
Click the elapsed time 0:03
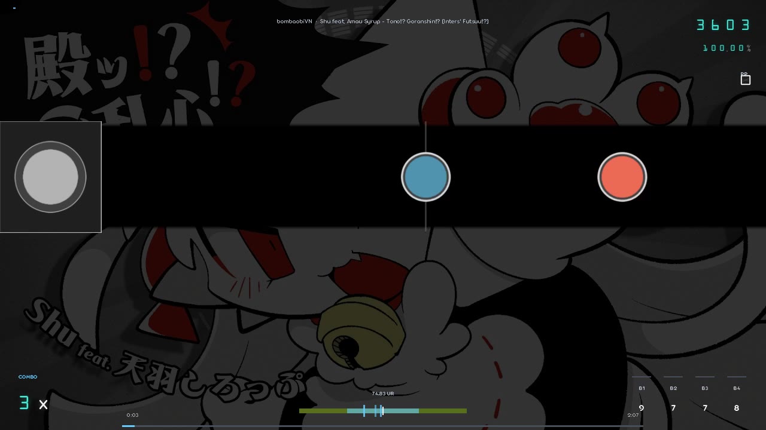[x=132, y=415]
